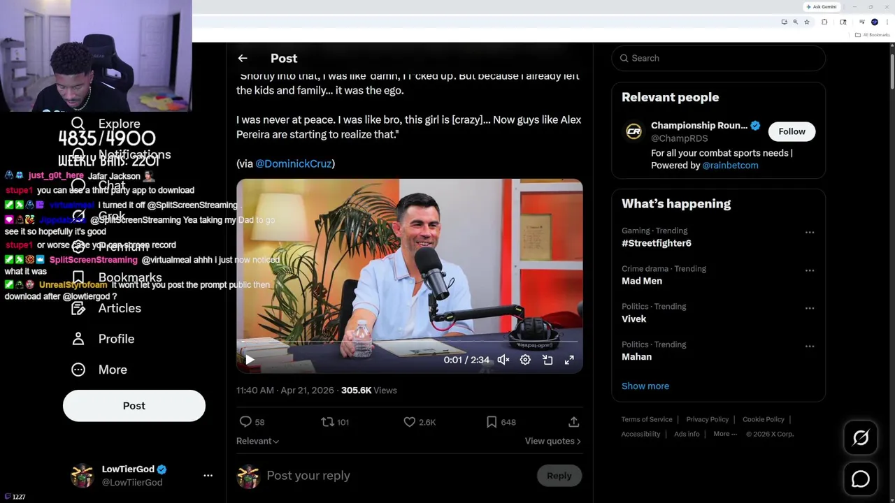The image size is (895, 503).
Task: Open View quotes link
Action: [x=552, y=441]
